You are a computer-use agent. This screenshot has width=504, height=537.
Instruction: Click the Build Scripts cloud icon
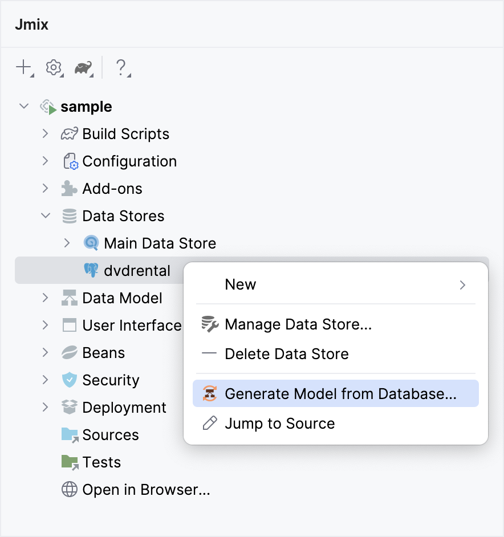tap(68, 133)
